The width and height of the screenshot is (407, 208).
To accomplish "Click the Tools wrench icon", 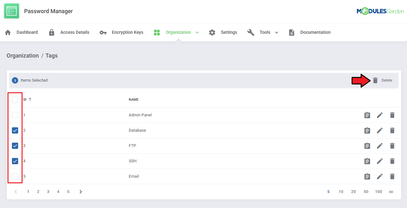I will click(251, 32).
